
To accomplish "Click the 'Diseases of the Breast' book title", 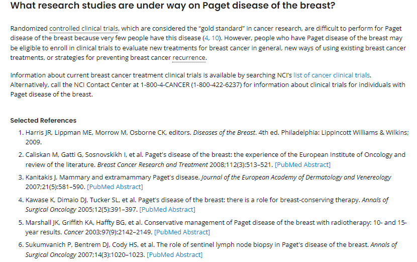I will click(x=224, y=133).
